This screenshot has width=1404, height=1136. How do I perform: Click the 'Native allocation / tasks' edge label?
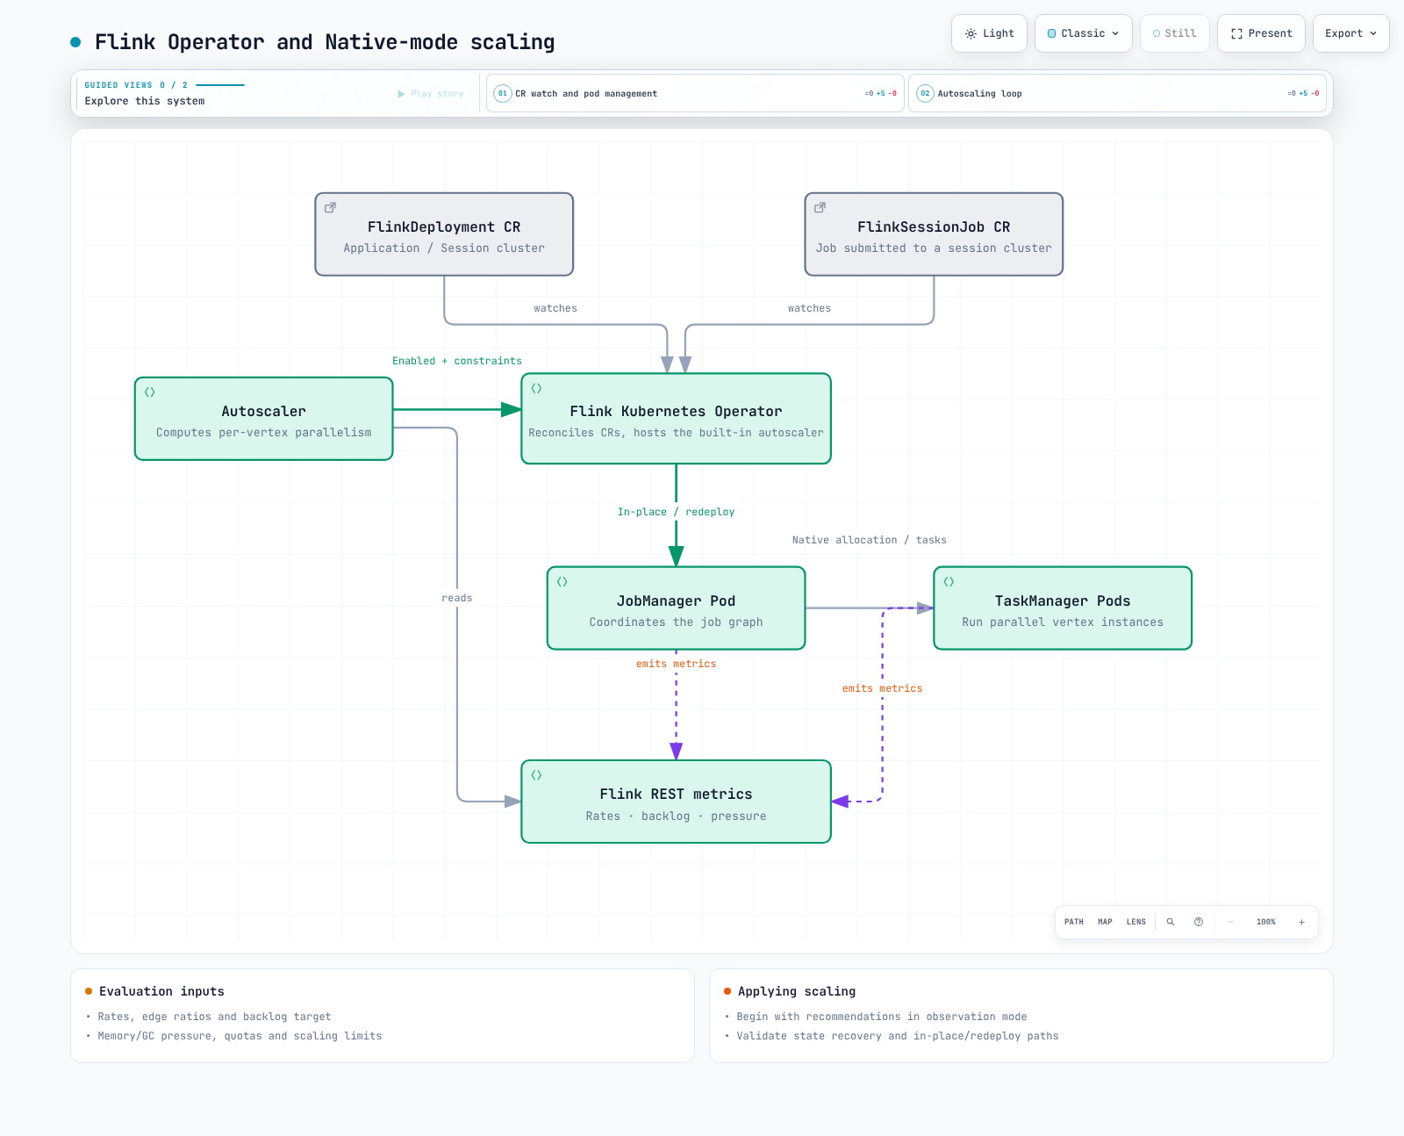tap(870, 540)
